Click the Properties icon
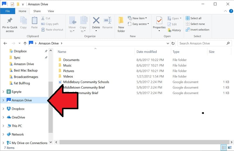This screenshot has width=234, height=151. 159,20
